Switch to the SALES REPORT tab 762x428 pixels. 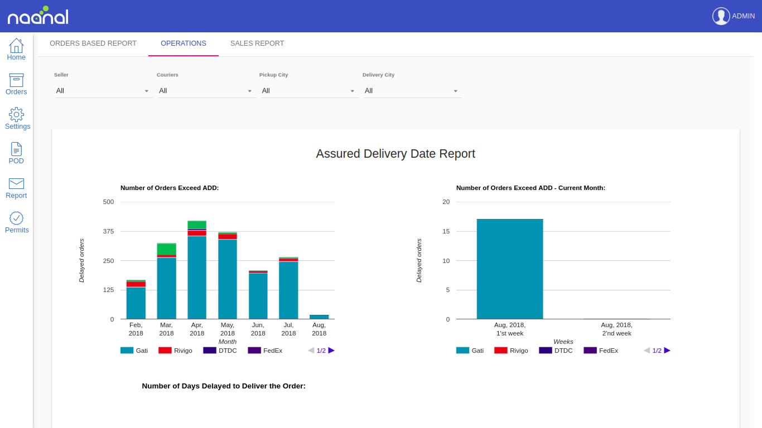tap(257, 43)
